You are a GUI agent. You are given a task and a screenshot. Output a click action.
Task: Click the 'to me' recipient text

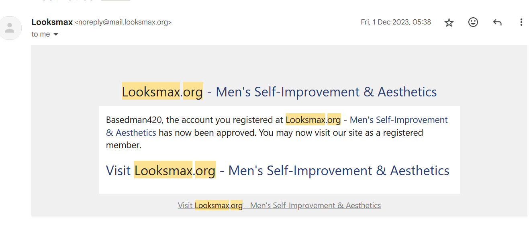pyautogui.click(x=41, y=34)
